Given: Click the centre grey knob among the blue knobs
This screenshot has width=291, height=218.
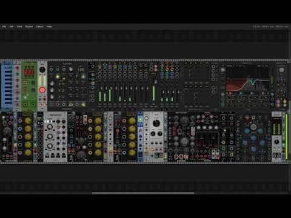Looking at the screenshot, I should (x=253, y=127).
